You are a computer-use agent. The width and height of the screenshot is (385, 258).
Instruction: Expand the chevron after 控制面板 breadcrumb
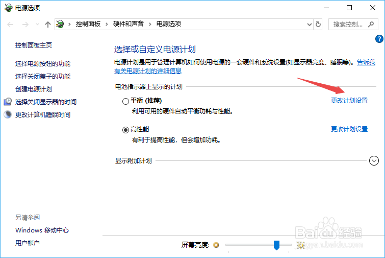[107, 24]
